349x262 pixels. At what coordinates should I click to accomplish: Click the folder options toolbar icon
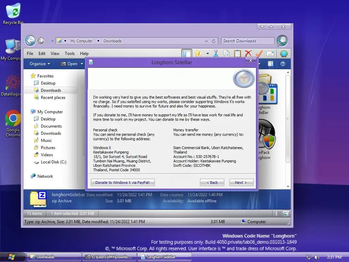point(198,54)
